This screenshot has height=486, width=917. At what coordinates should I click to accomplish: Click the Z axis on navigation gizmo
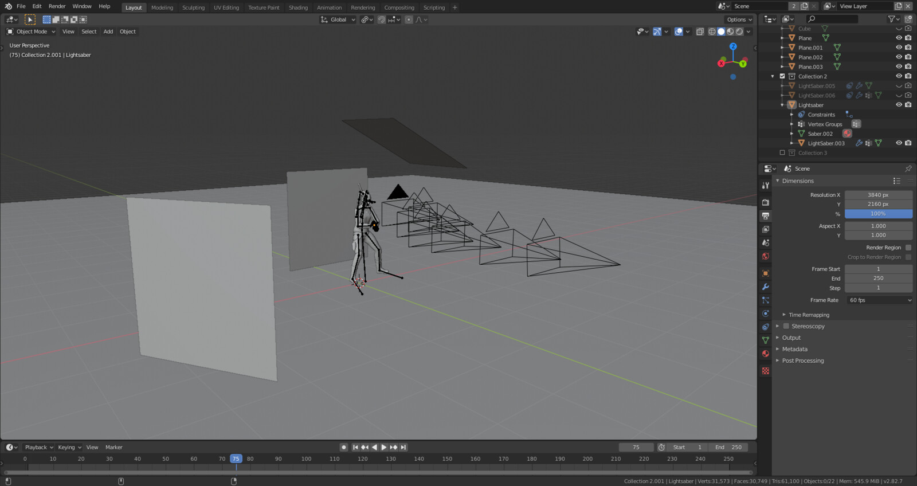pos(733,46)
